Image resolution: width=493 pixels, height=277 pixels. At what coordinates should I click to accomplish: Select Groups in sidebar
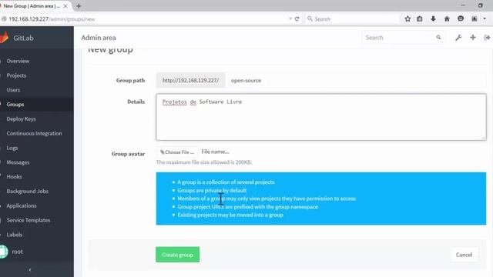[x=15, y=105]
